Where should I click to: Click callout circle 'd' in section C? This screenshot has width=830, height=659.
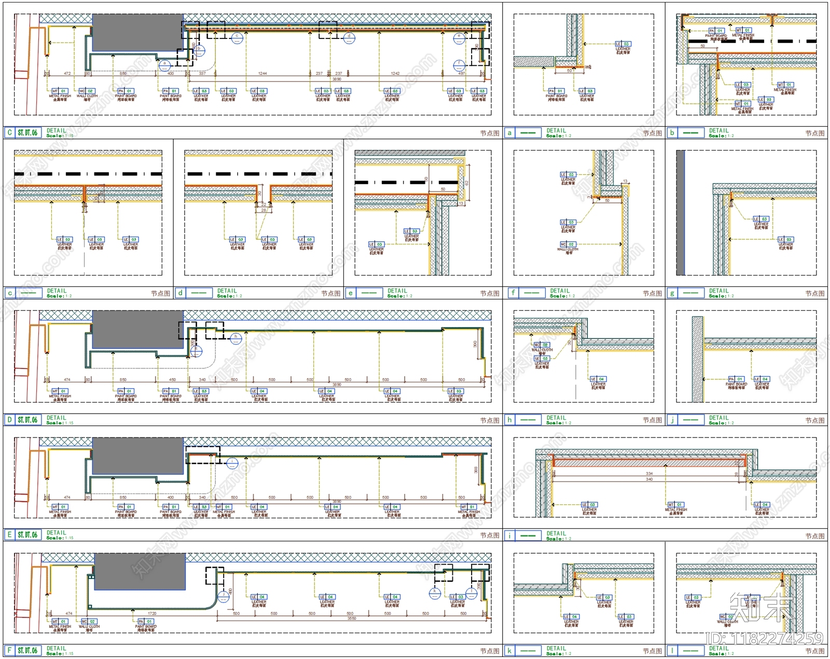tap(349, 38)
